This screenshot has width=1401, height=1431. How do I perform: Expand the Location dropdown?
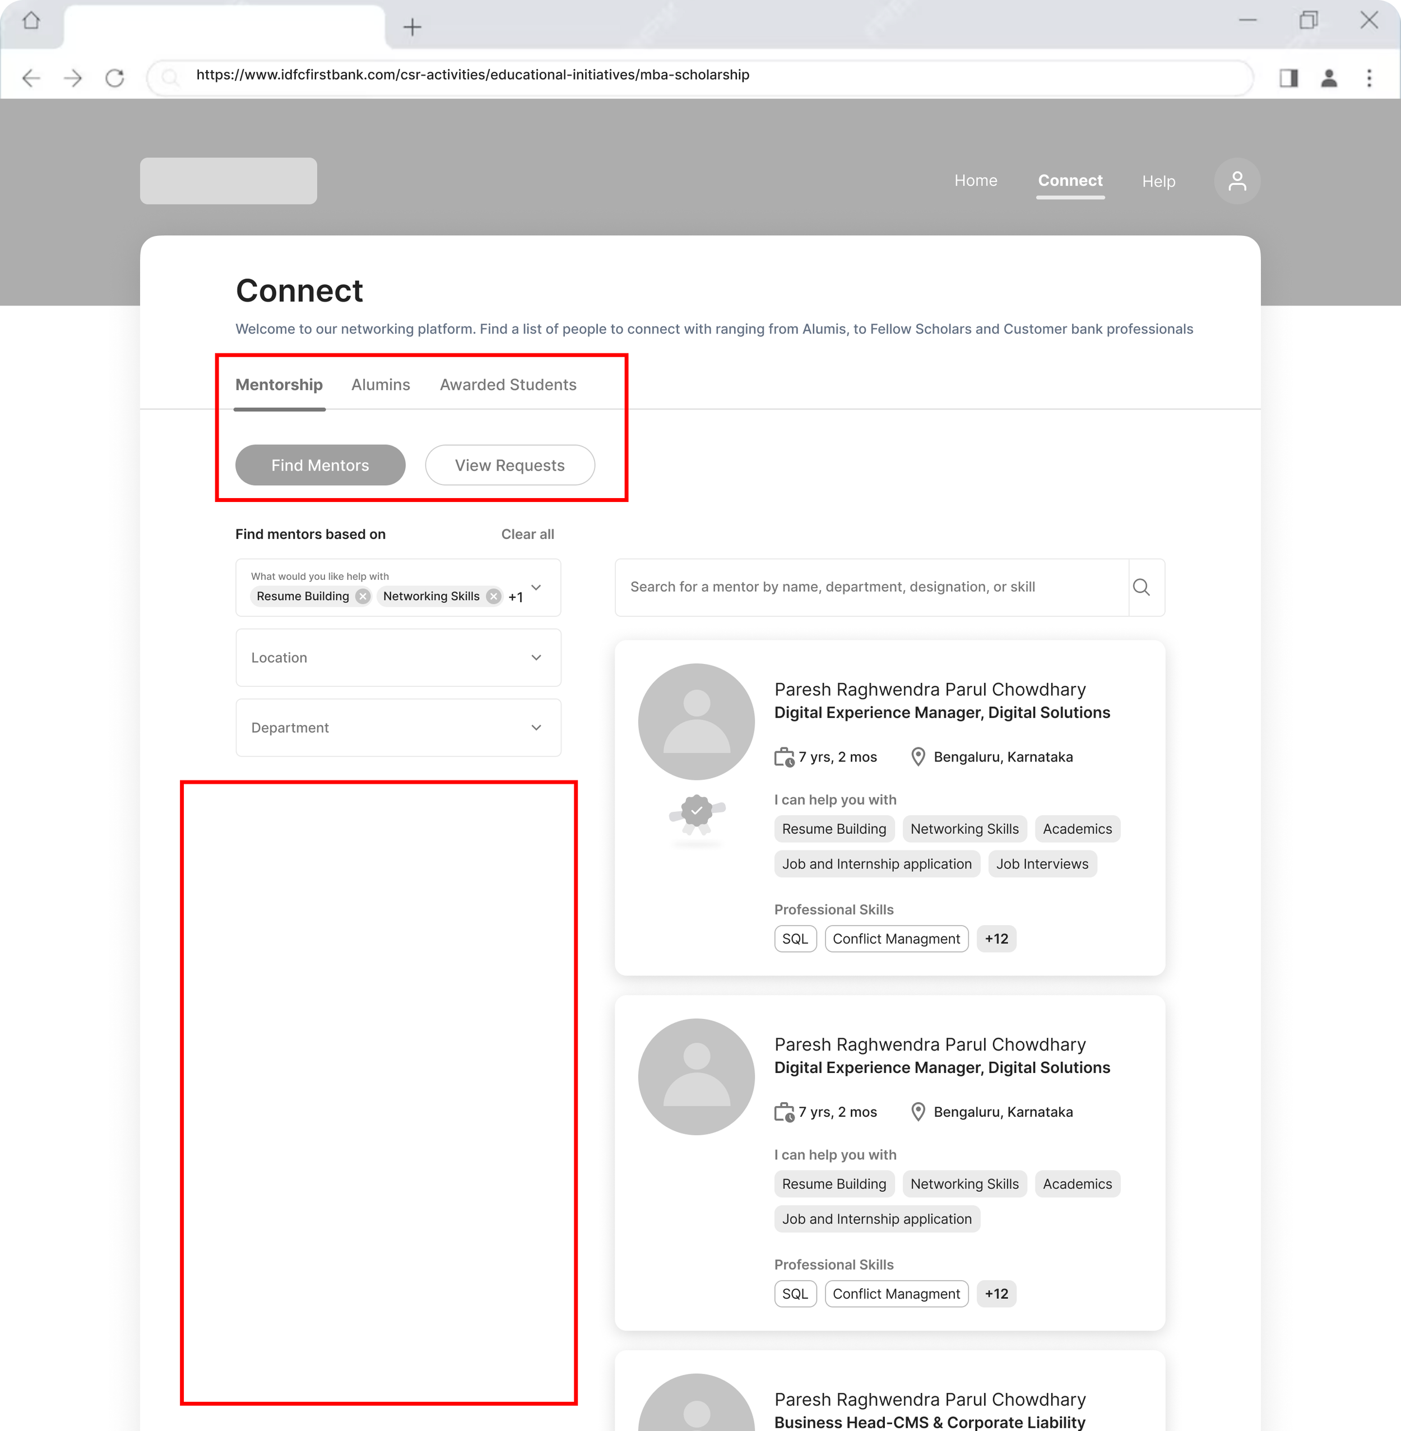536,658
